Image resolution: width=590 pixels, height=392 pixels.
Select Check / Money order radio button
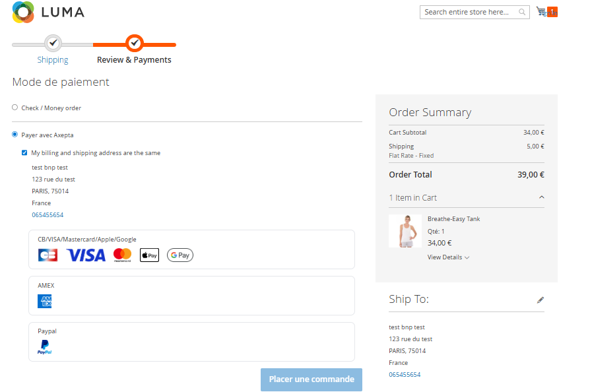pos(15,107)
